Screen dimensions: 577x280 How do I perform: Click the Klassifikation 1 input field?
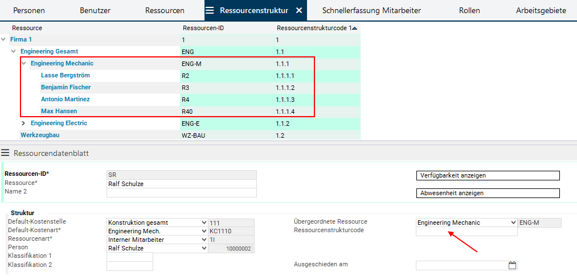point(129,257)
